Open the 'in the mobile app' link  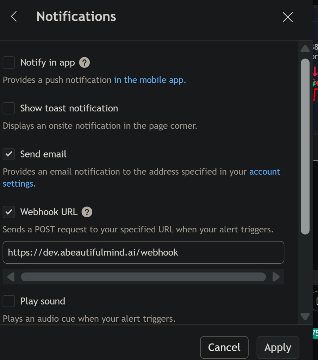[x=149, y=80]
